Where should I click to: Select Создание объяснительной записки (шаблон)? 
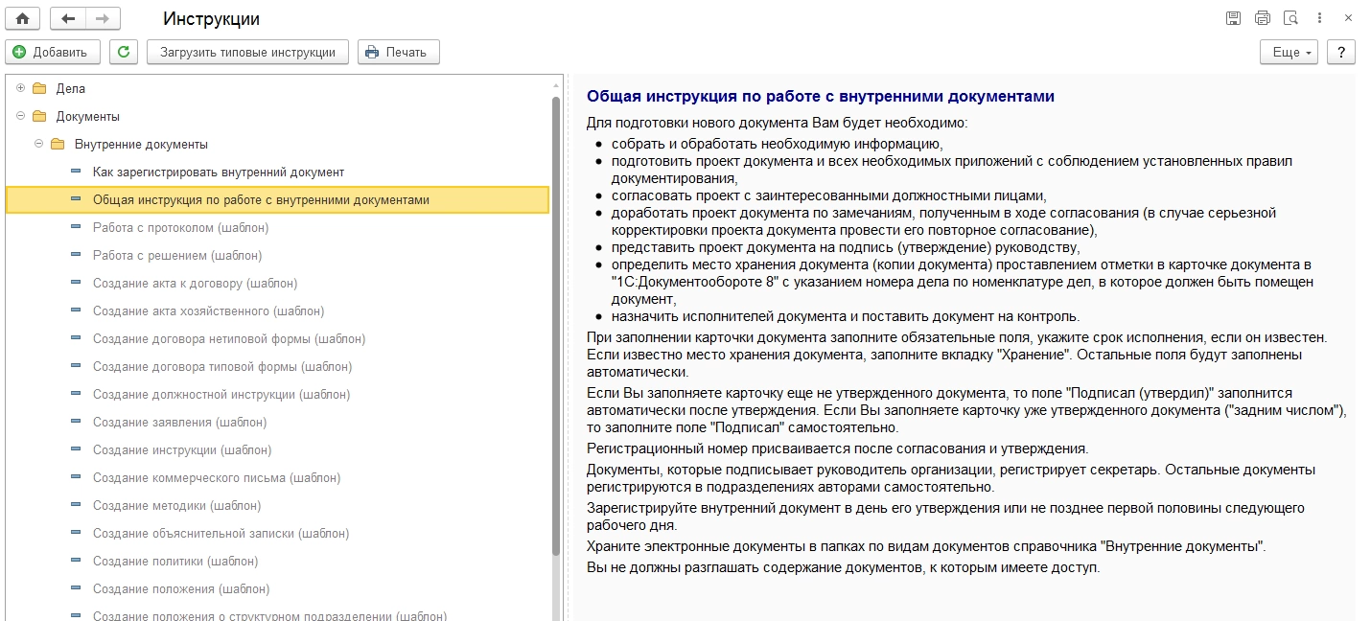[221, 533]
